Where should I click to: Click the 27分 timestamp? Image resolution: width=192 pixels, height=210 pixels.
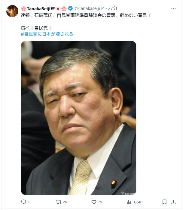(x=113, y=8)
